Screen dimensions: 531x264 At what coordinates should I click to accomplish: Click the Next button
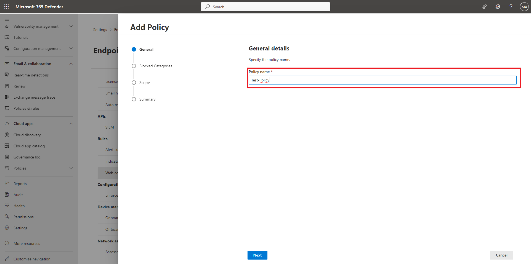point(257,255)
